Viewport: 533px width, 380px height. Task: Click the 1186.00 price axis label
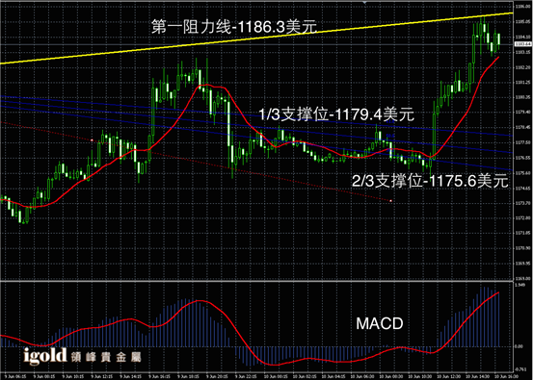[521, 7]
